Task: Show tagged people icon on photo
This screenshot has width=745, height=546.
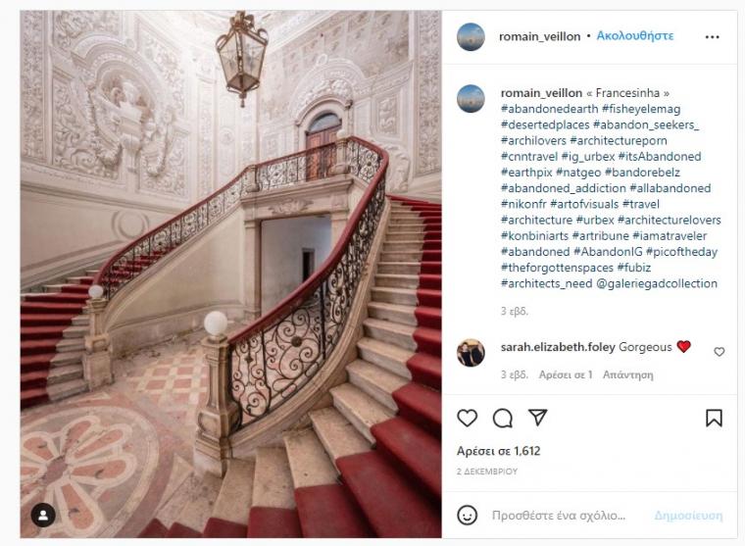Action: [x=43, y=515]
